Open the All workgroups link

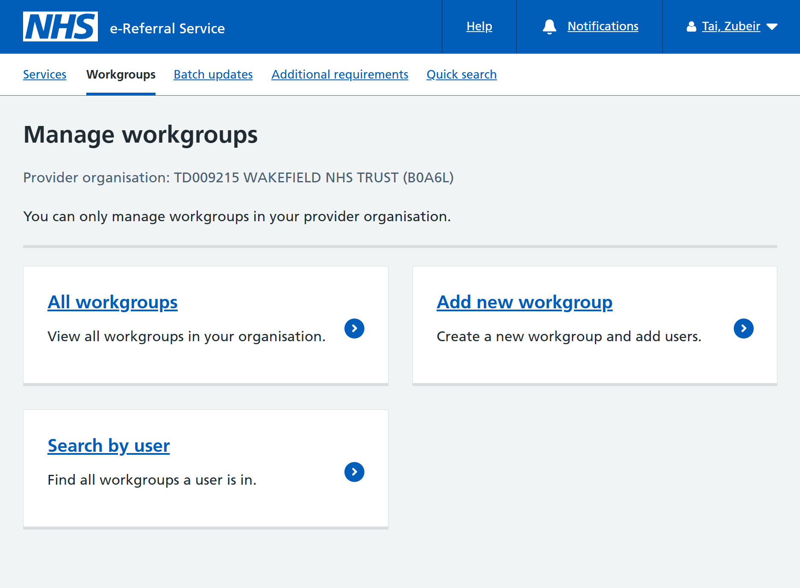coord(113,302)
